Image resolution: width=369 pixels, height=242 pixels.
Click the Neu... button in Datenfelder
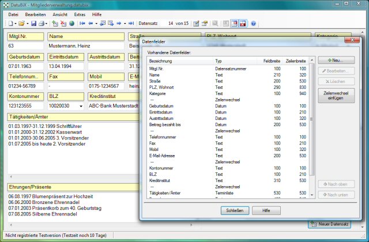pos(336,60)
